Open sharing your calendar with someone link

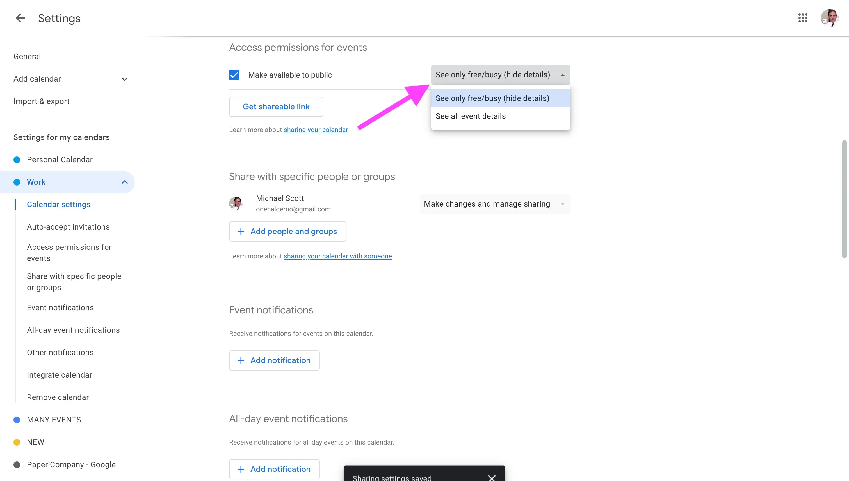tap(337, 256)
